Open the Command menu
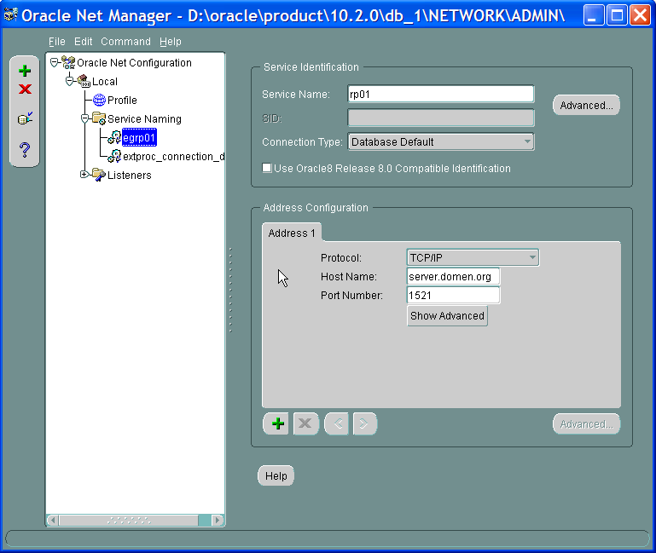The height and width of the screenshot is (553, 656). [125, 42]
